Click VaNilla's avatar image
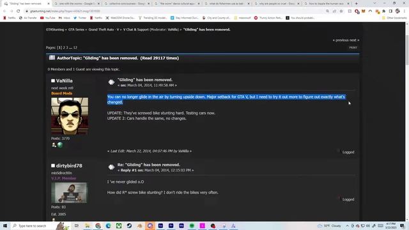The height and width of the screenshot is (230, 409). 70,116
